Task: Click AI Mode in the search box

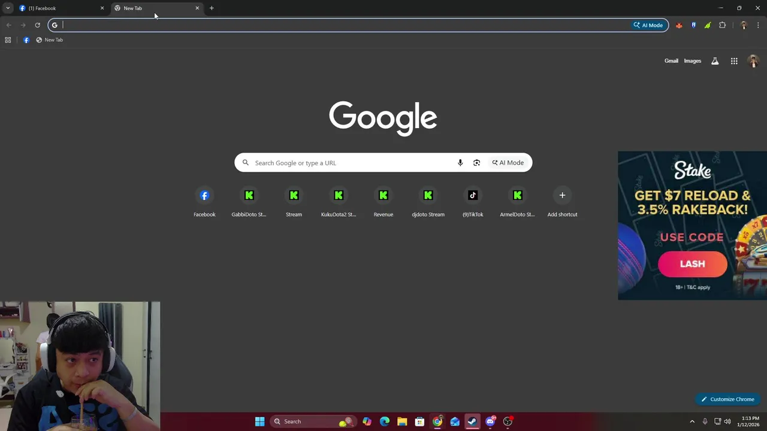Action: (508, 163)
